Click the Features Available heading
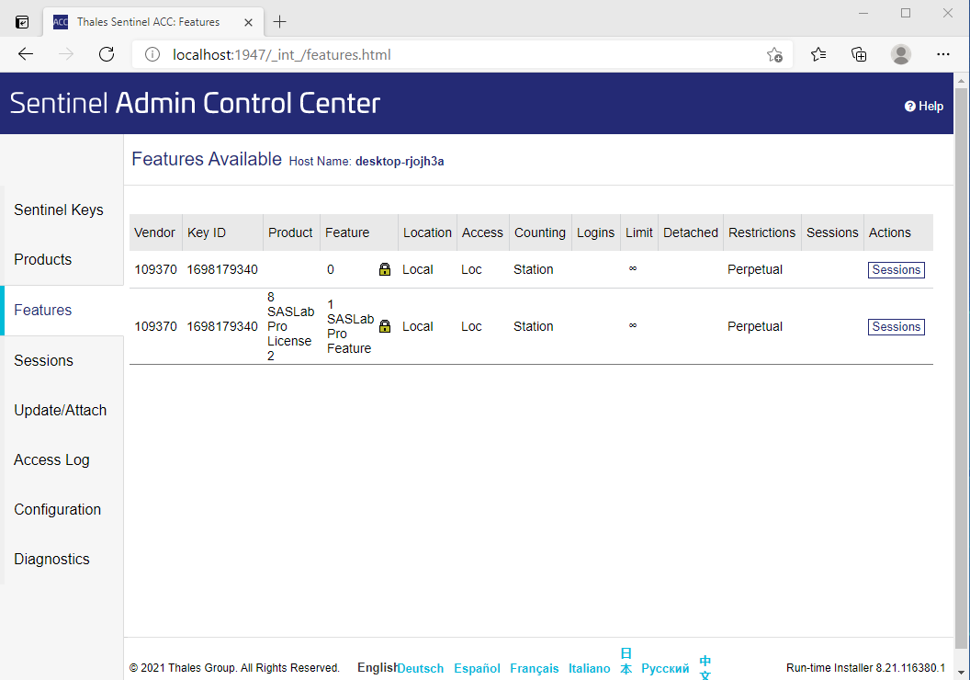The image size is (970, 680). [x=207, y=159]
